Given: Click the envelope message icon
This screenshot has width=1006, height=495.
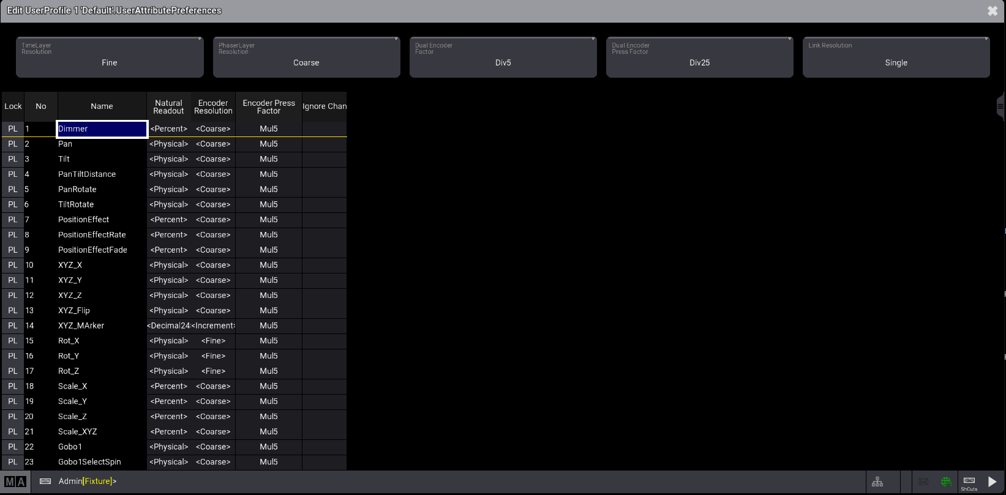Looking at the screenshot, I should (923, 482).
